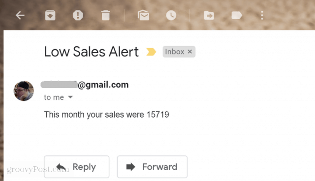Go back to inbox with back arrow
Screen dimensions: 315x181
point(20,15)
